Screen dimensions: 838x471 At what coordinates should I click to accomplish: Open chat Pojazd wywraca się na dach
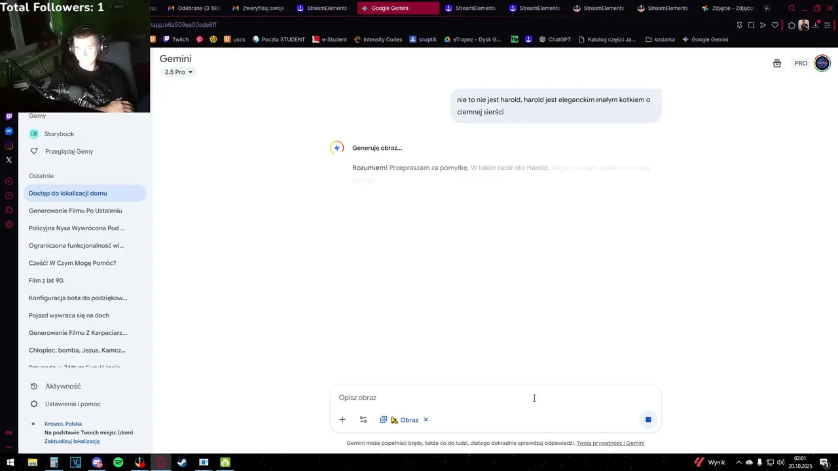[x=69, y=315]
